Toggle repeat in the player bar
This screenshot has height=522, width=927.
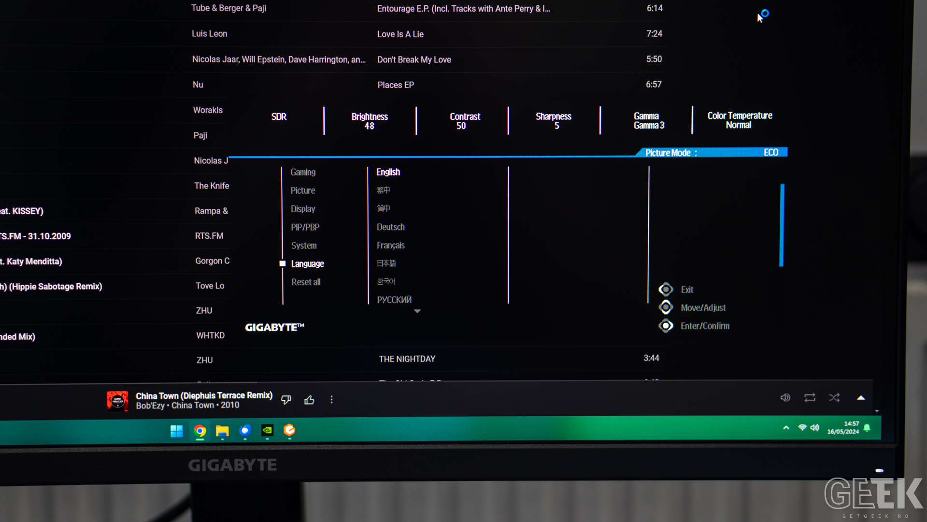(x=810, y=398)
